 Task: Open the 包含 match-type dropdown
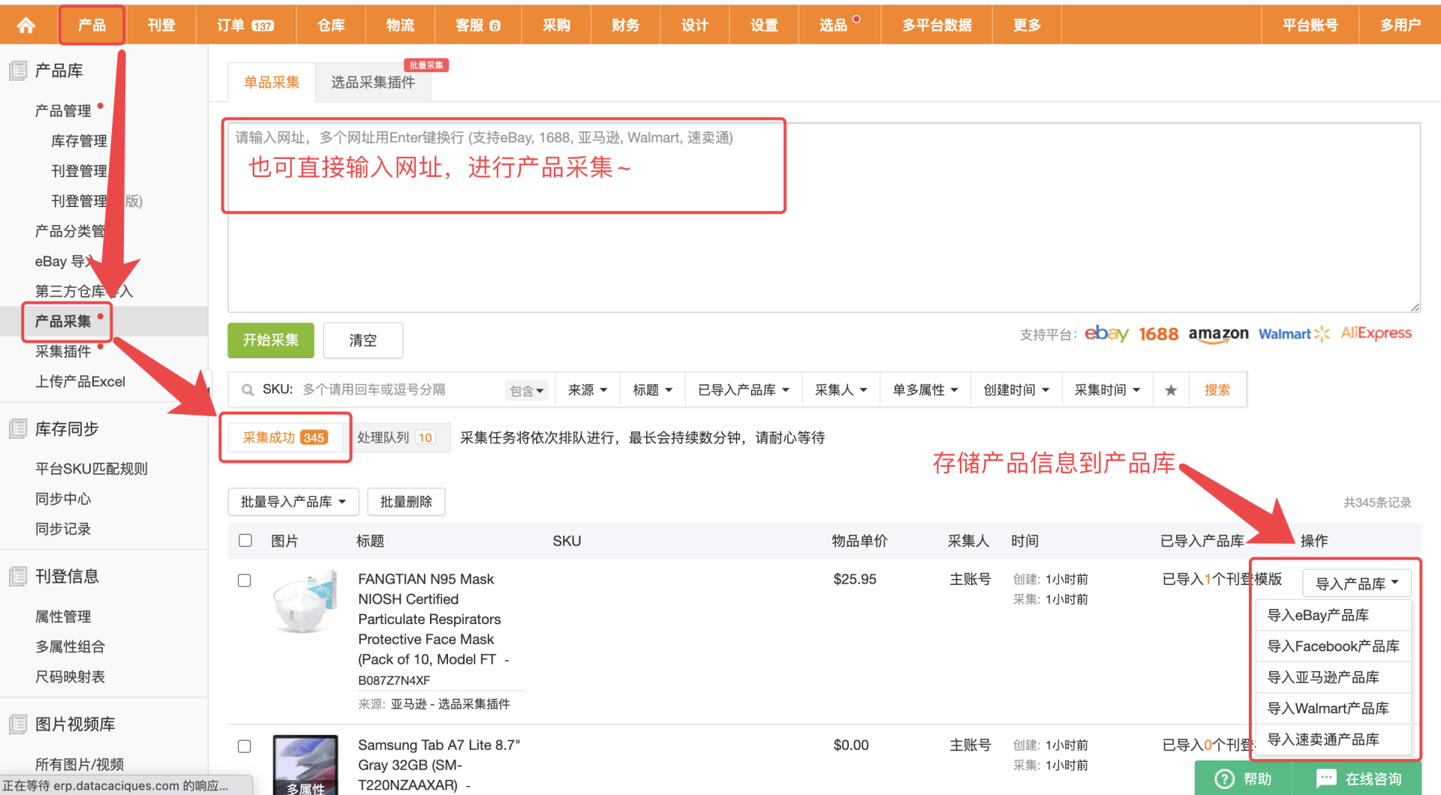pyautogui.click(x=527, y=390)
